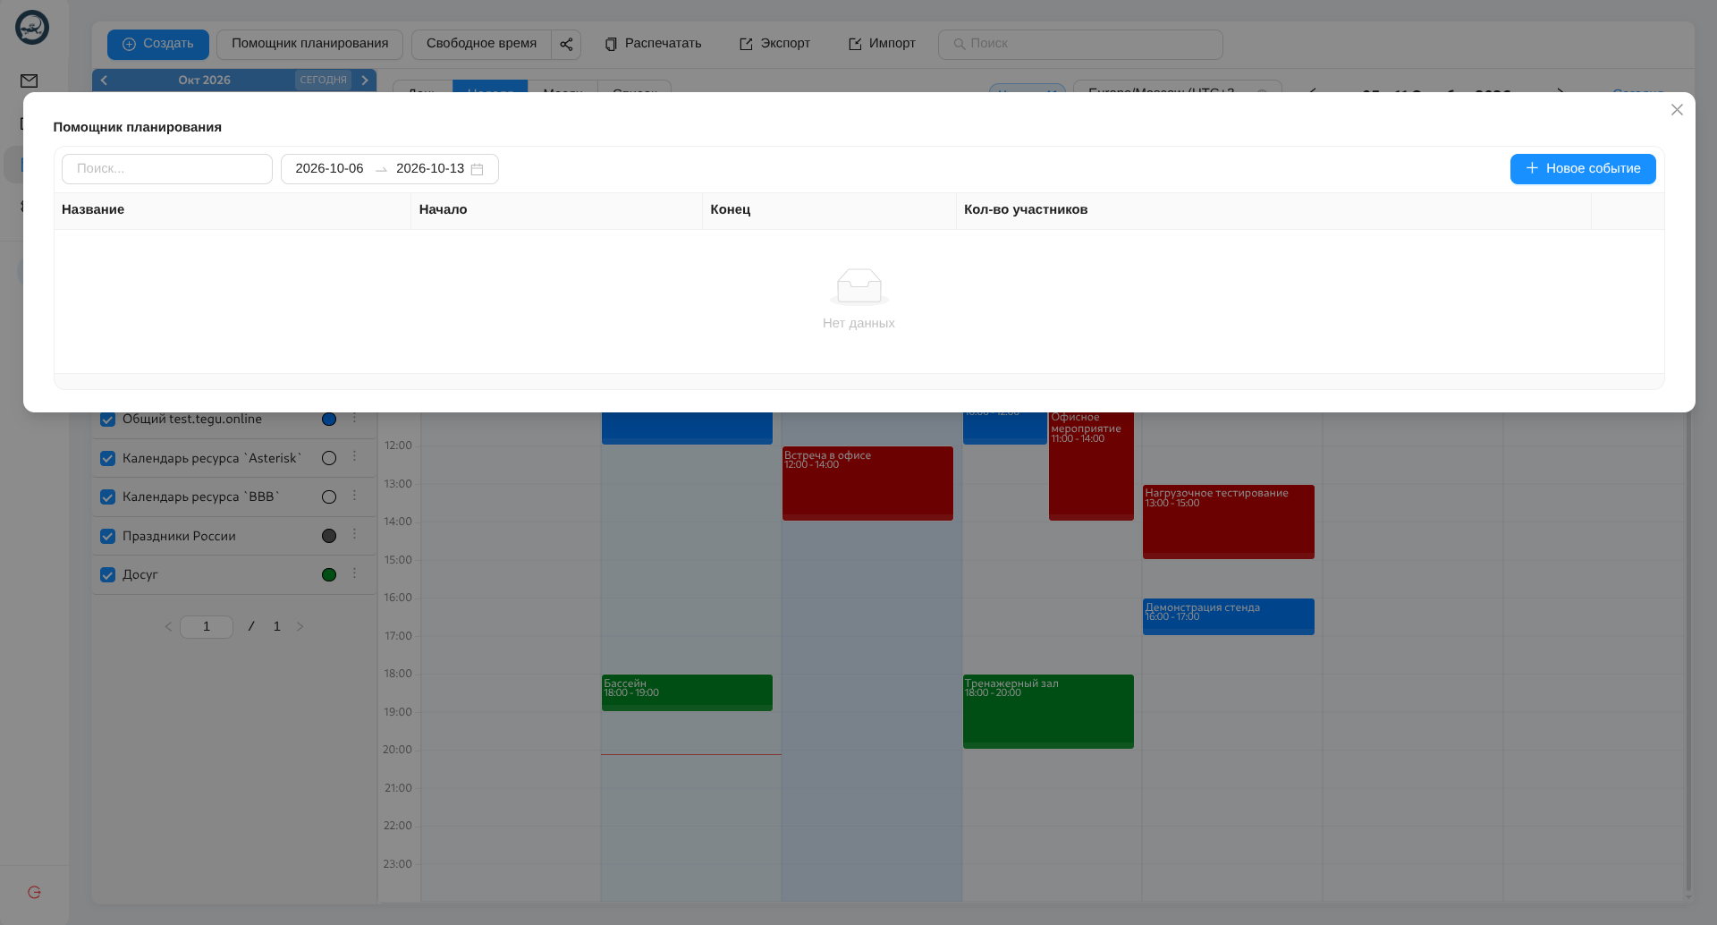Open blue color swatch for Общий test.tegu.online
The image size is (1717, 925).
[x=329, y=419]
